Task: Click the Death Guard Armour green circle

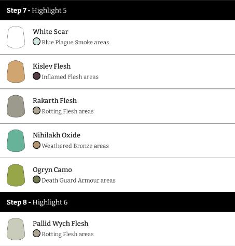Action: tap(36, 179)
